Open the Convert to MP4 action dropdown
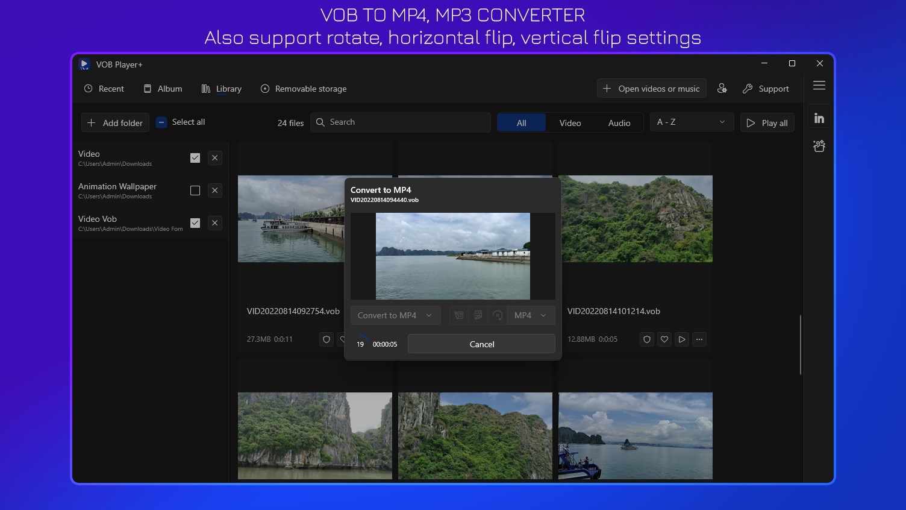This screenshot has height=510, width=906. tap(395, 315)
